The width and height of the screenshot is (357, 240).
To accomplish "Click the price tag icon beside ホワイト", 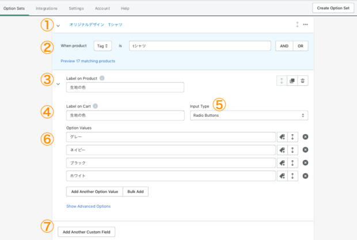I will [282, 176].
